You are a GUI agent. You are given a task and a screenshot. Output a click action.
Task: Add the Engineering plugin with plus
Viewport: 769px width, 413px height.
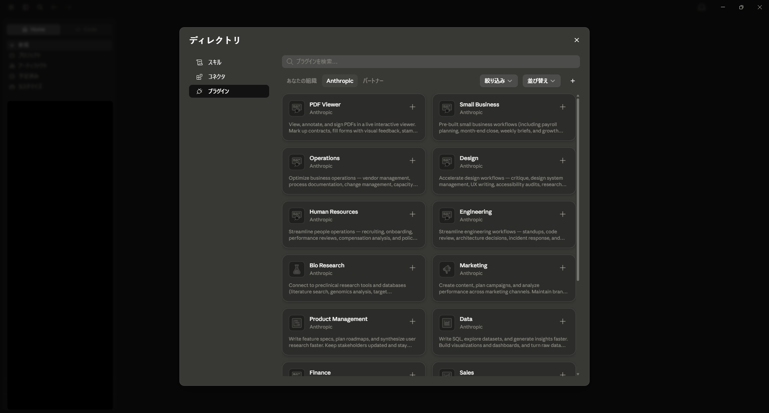(x=563, y=214)
